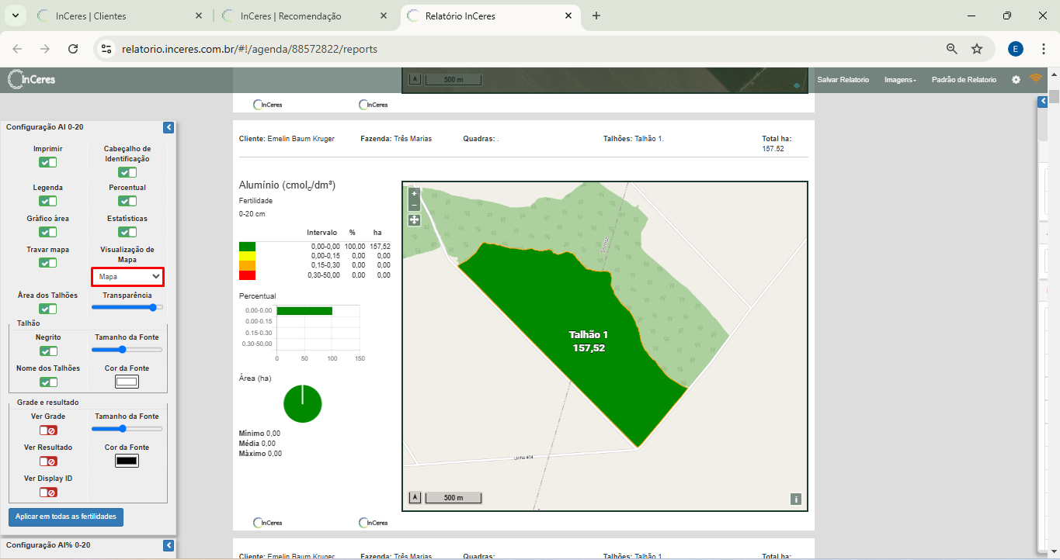Toggle the Área dos Talhões switch
1060x560 pixels.
coord(48,309)
